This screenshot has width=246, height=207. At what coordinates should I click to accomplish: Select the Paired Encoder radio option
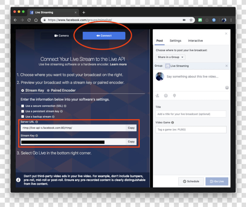48,91
